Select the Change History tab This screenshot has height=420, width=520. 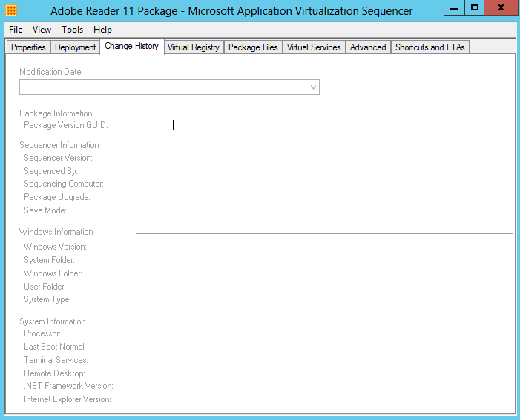131,46
